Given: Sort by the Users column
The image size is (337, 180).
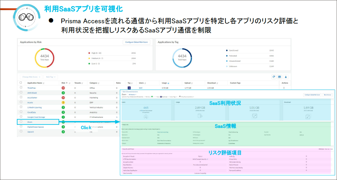Looking at the screenshot, I should tap(145, 83).
